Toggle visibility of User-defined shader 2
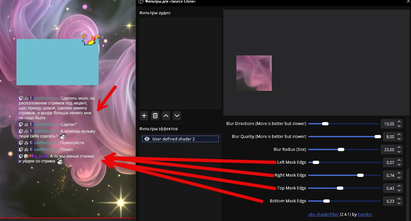This screenshot has height=221, width=411. point(147,139)
